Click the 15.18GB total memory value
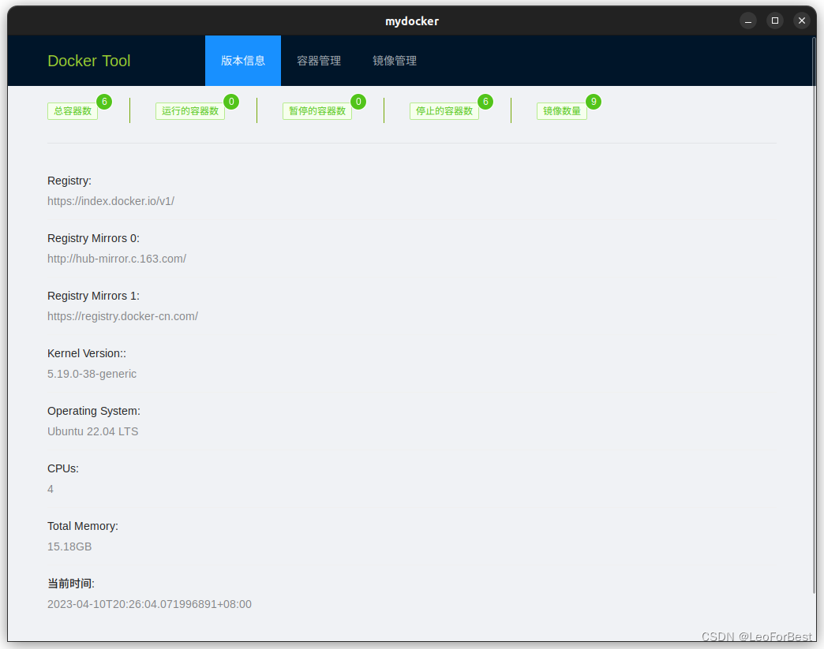Viewport: 824px width, 649px height. [69, 546]
